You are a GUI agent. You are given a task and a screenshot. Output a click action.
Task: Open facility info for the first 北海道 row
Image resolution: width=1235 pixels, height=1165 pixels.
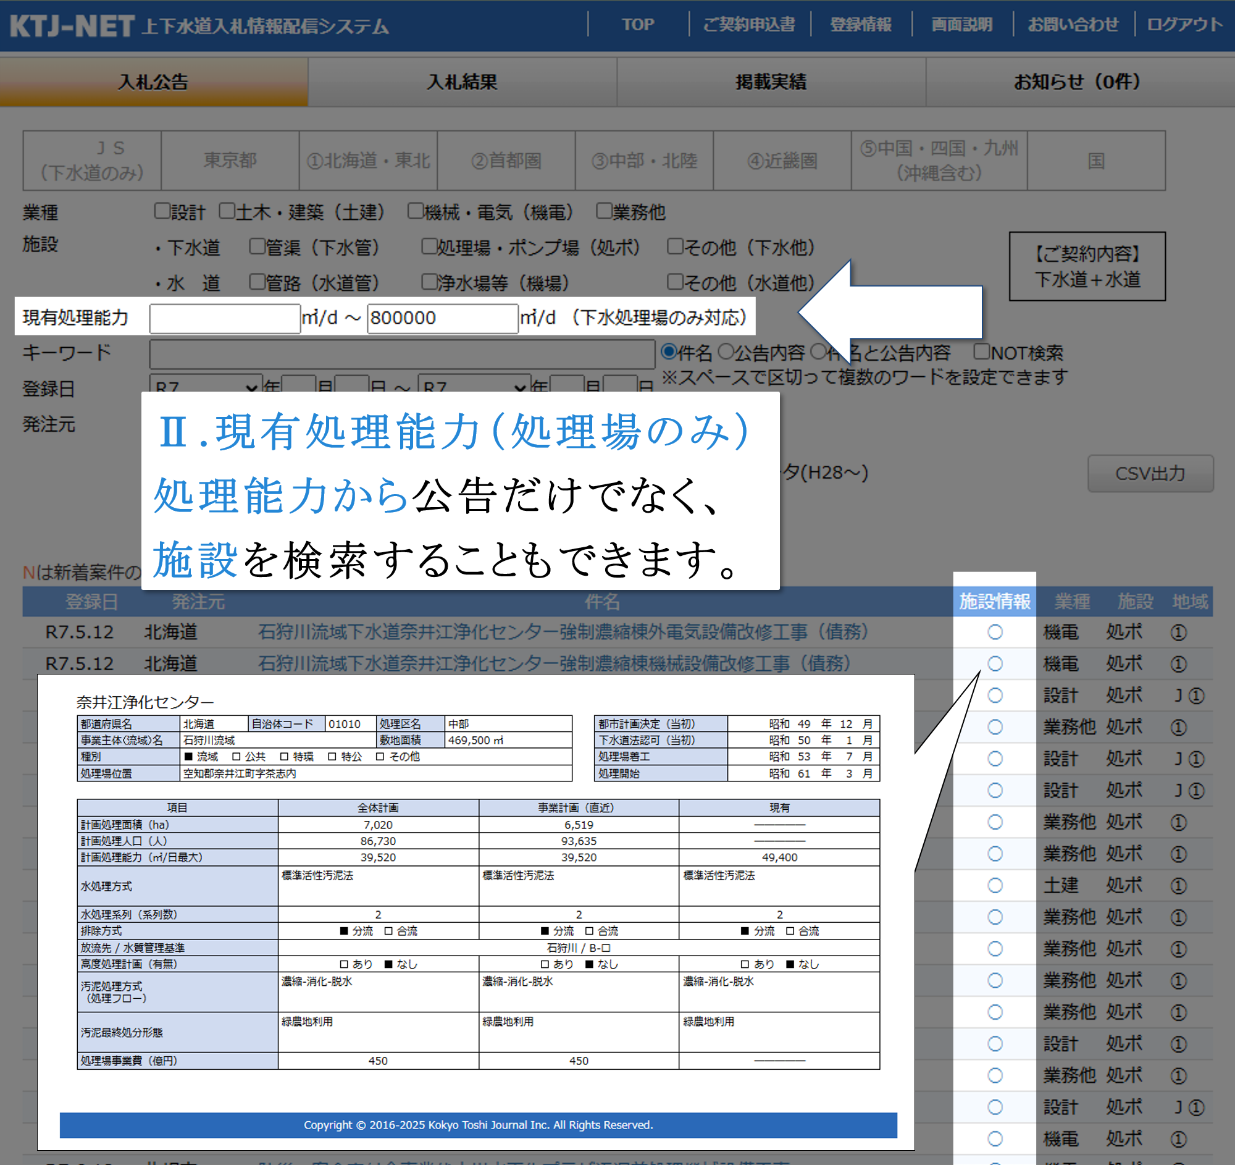point(995,633)
